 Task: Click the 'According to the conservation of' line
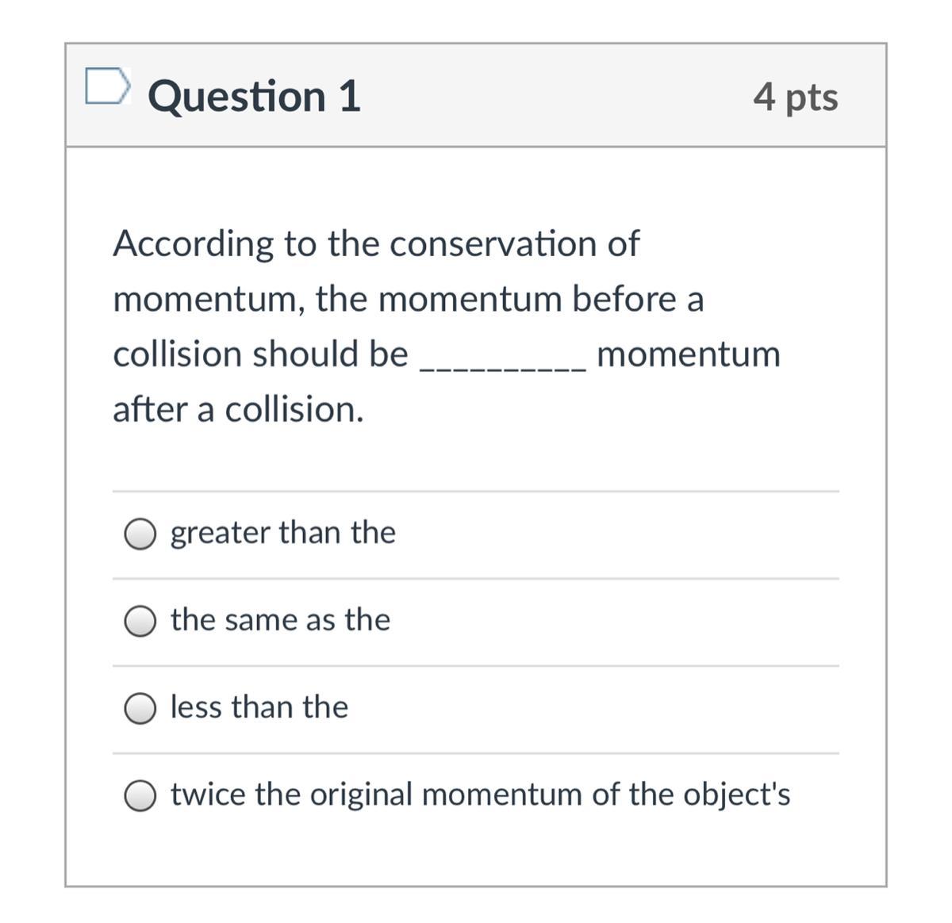(375, 243)
